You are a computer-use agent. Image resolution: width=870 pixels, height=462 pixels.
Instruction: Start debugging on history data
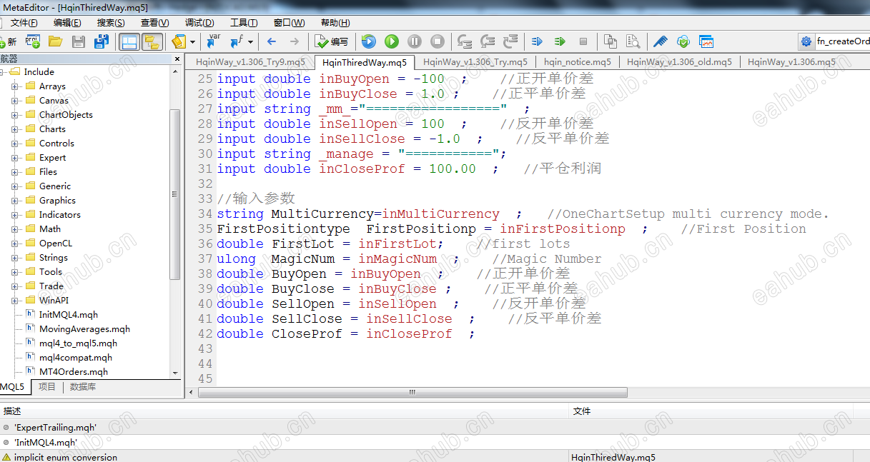click(x=368, y=41)
